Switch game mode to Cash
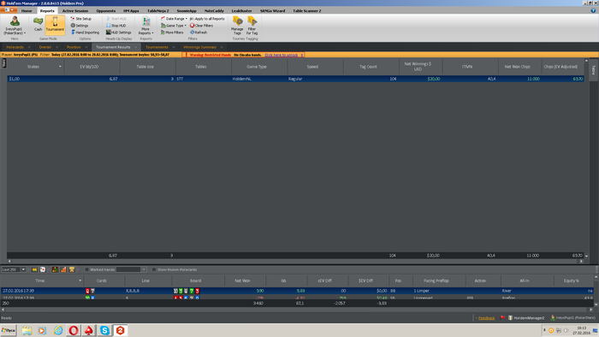This screenshot has height=337, width=599. tap(38, 25)
